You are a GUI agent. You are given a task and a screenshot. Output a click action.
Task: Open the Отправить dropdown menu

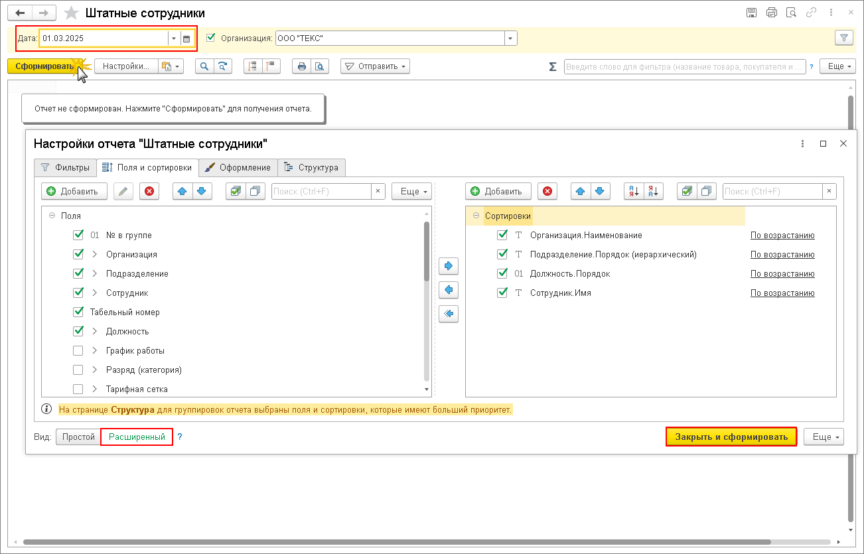coord(376,66)
